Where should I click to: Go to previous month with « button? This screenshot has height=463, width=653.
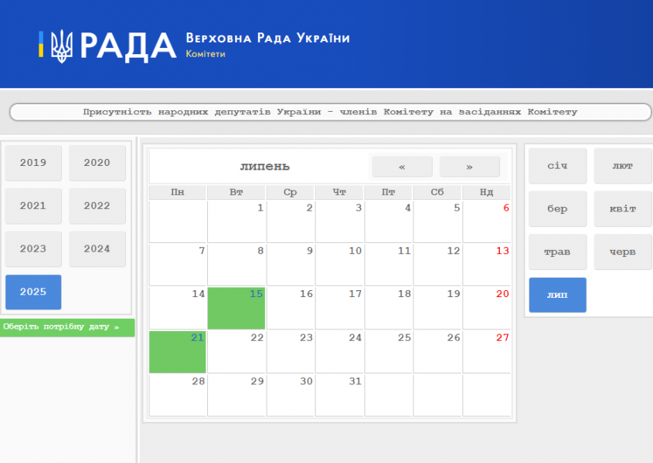pos(402,167)
